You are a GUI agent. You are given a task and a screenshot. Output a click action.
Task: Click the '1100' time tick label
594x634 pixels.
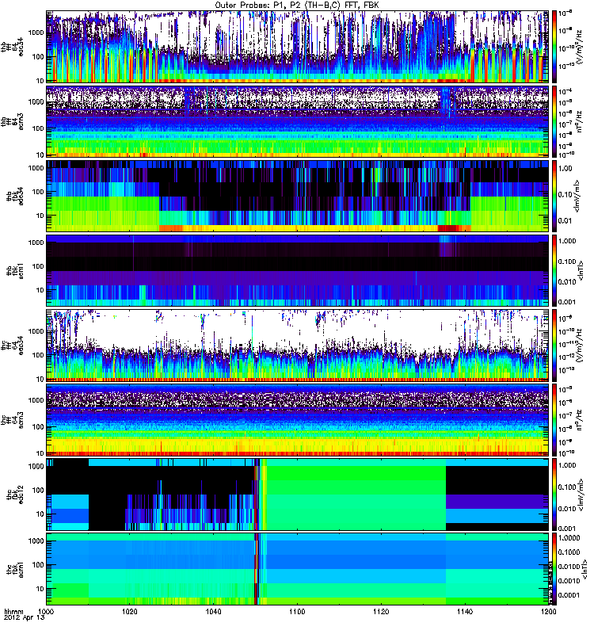[x=297, y=611]
